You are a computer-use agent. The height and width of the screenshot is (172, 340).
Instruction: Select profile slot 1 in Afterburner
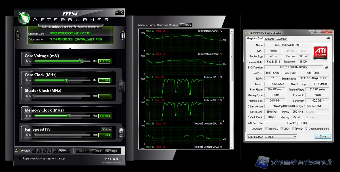(33, 151)
